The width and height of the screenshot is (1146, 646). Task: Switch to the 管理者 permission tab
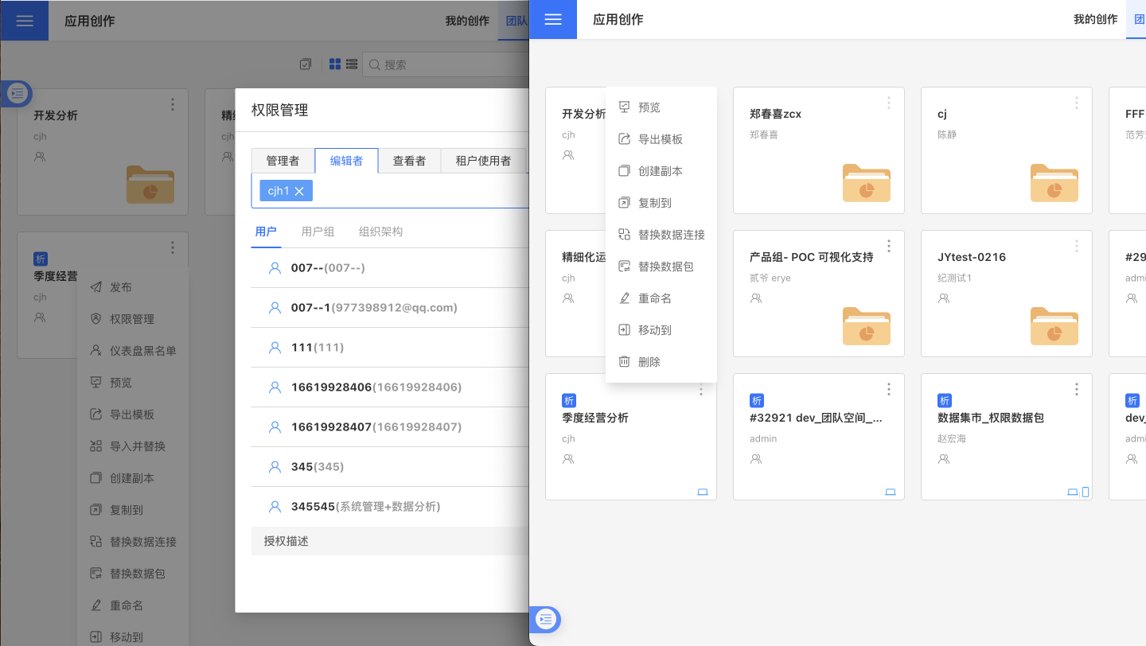coord(283,161)
